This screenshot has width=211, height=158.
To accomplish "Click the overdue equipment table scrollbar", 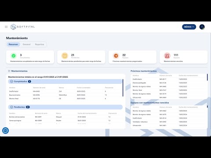I will click(x=207, y=107).
